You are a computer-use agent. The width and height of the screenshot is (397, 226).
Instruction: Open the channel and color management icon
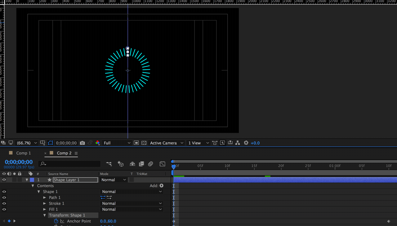coord(98,143)
